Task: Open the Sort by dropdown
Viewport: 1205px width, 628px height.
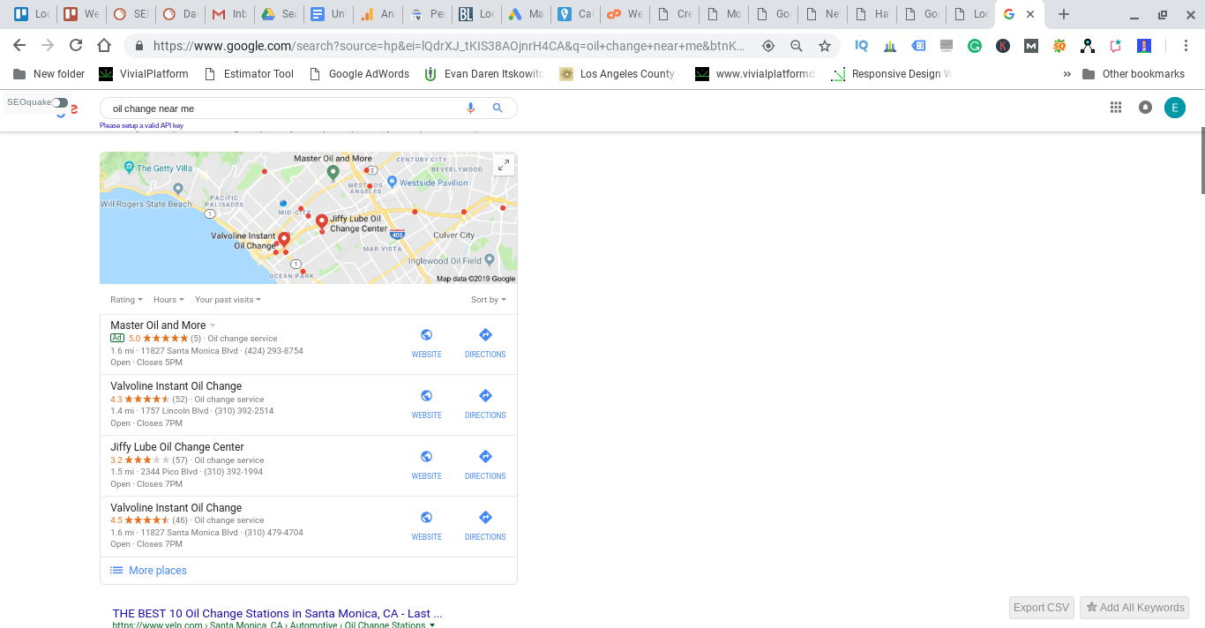Action: coord(489,300)
